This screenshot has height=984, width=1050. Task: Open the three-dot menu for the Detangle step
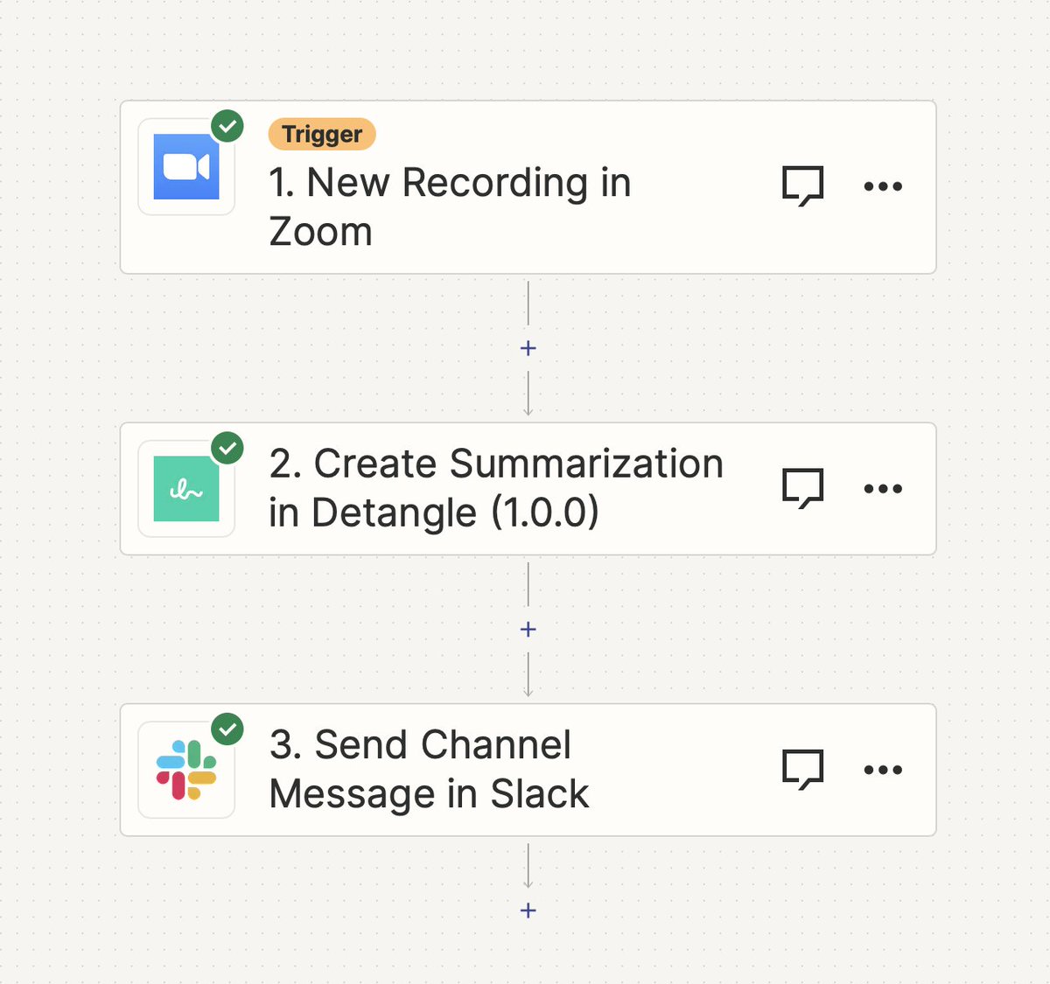[x=883, y=489]
